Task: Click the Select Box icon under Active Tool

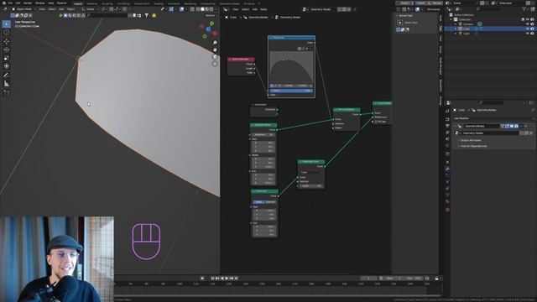Action: tap(400, 23)
